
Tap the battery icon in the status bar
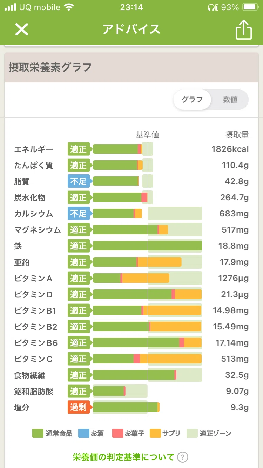251,7
